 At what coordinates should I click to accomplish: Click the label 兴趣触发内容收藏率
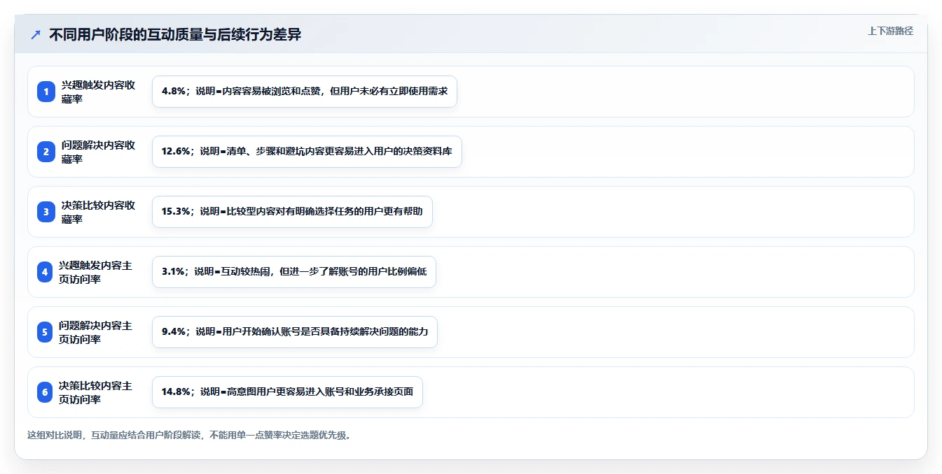click(98, 92)
